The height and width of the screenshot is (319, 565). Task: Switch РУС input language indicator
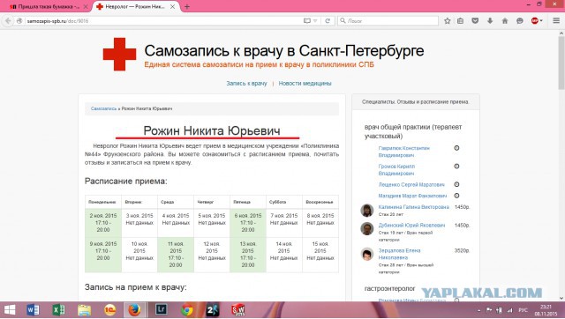click(523, 310)
